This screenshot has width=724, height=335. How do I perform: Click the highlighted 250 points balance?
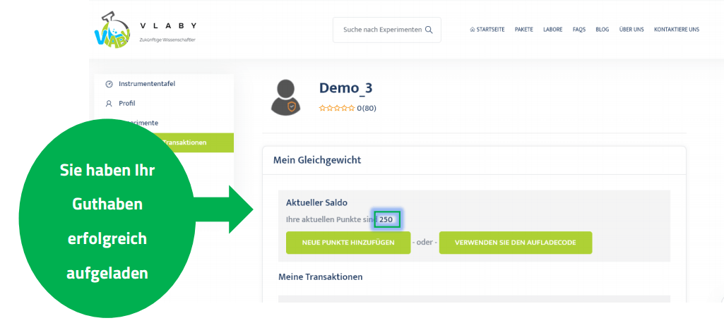click(386, 219)
